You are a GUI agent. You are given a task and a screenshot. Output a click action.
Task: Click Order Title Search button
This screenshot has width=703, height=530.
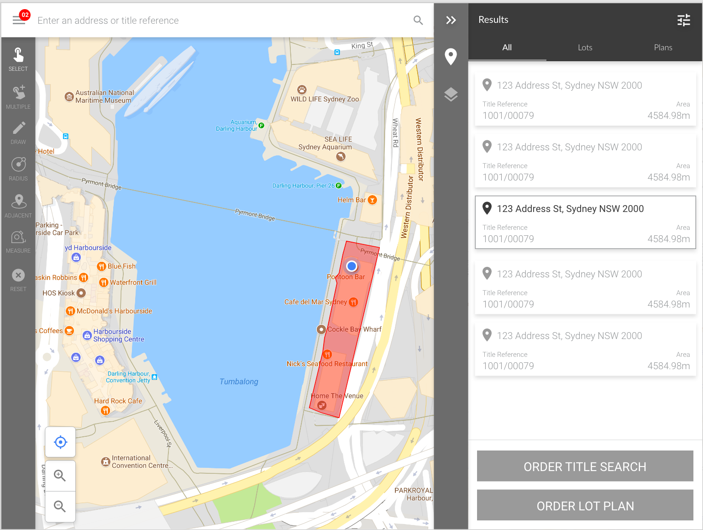click(585, 466)
